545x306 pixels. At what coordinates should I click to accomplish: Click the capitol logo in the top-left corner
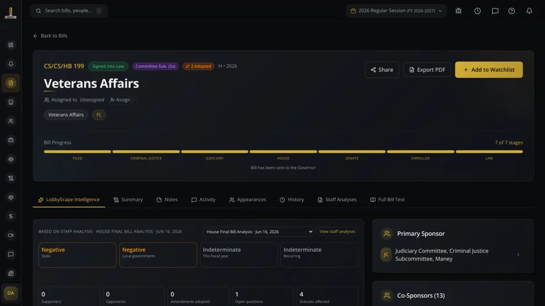[x=10, y=13]
